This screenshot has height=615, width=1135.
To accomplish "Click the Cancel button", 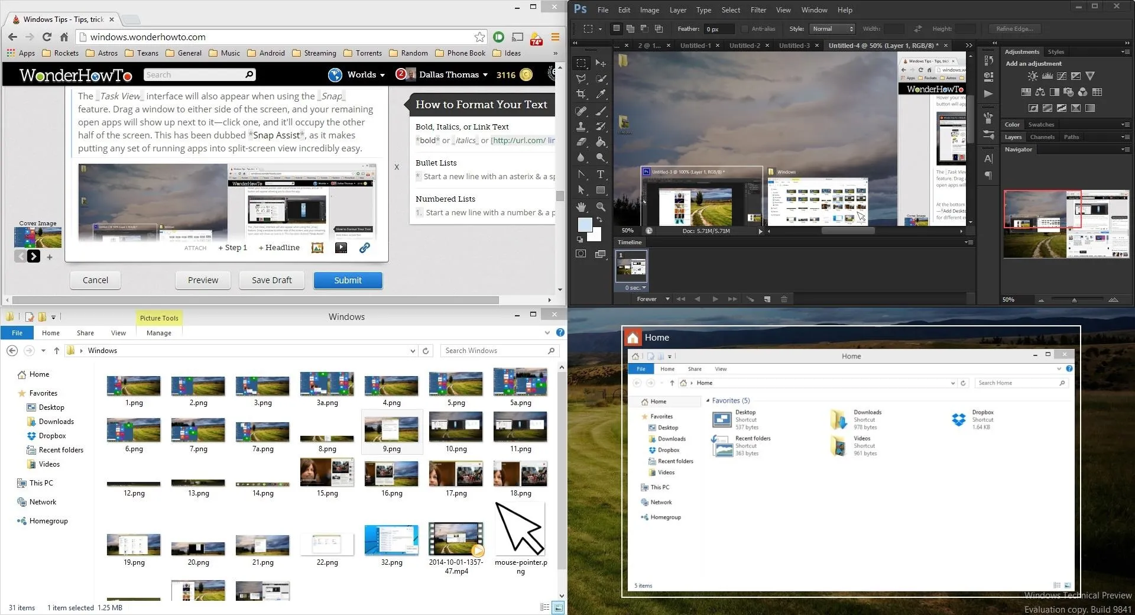I will tap(95, 280).
